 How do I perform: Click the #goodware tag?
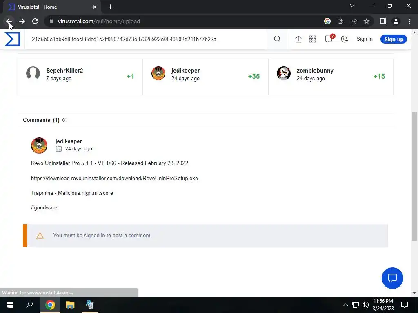[x=44, y=207]
